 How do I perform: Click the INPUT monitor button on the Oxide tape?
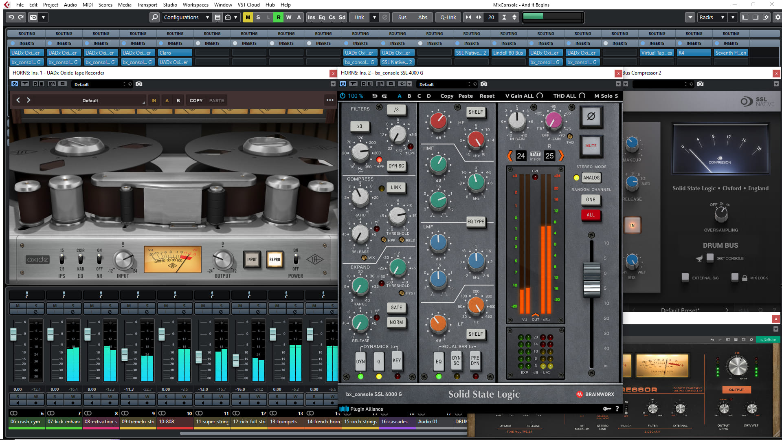pyautogui.click(x=252, y=260)
